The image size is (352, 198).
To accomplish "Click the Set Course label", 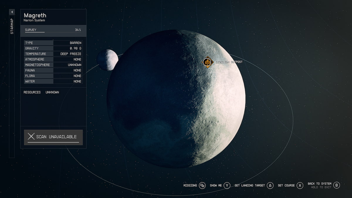I will [x=286, y=185].
